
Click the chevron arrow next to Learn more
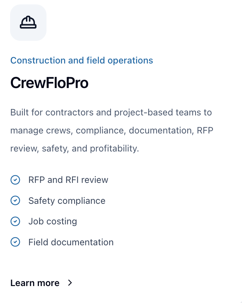[x=70, y=283]
